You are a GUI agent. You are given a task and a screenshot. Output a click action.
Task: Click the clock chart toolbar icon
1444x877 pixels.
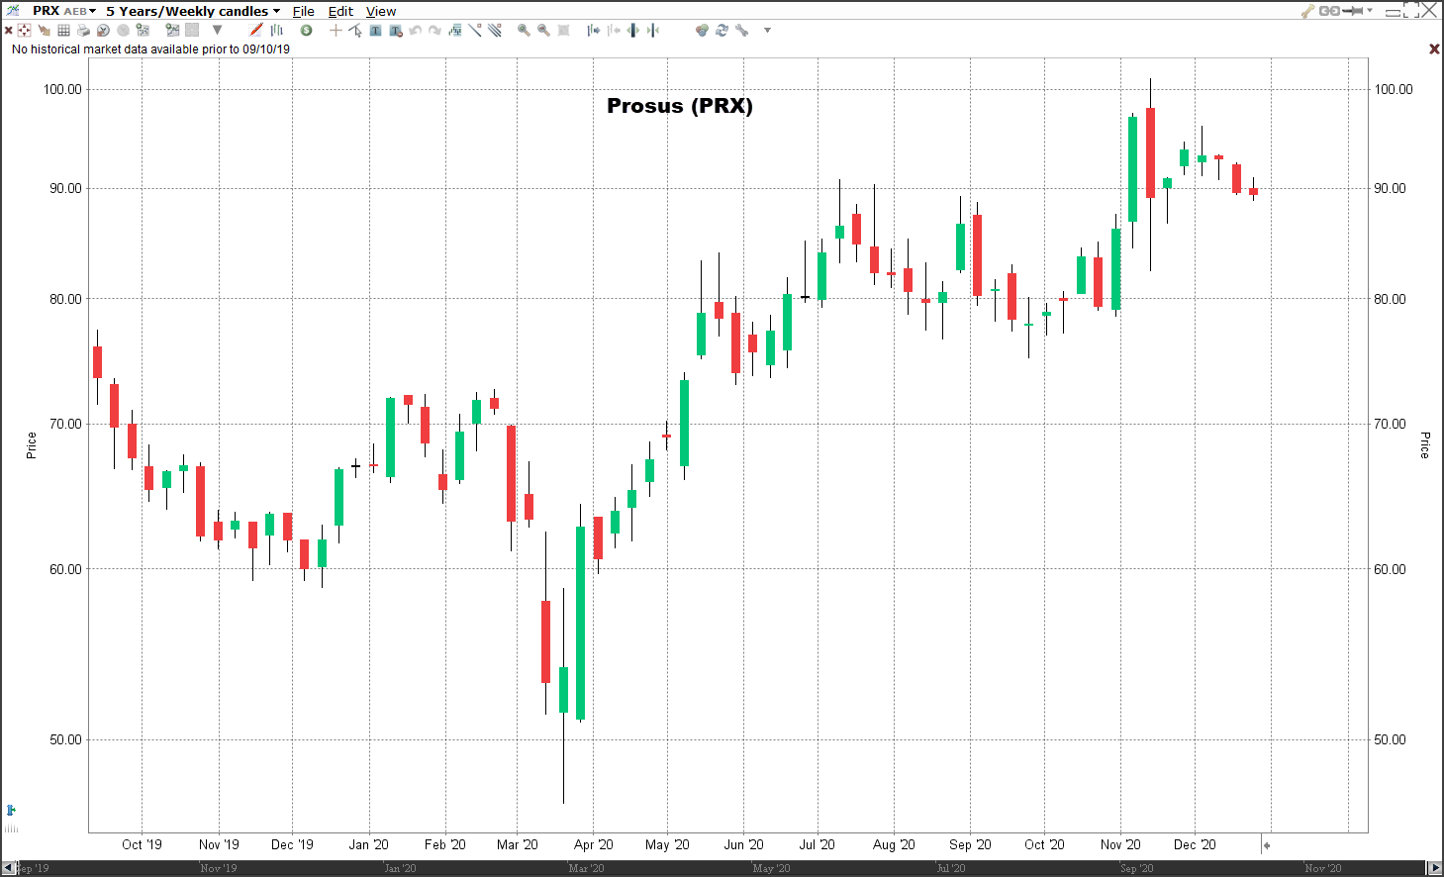103,30
